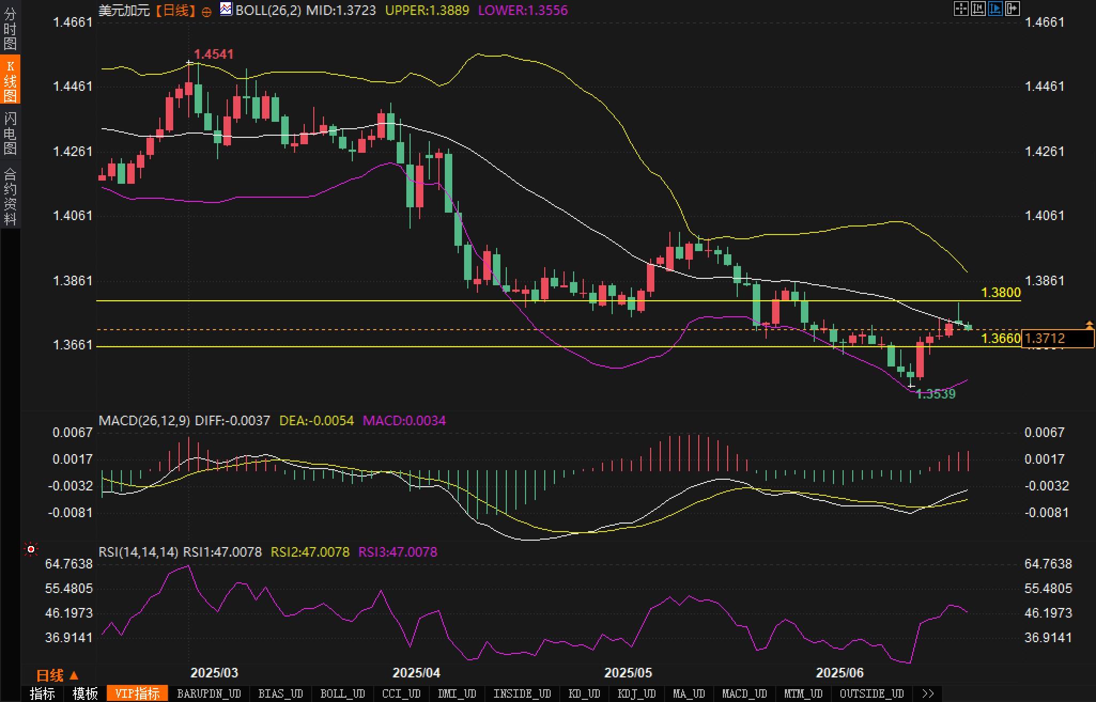This screenshot has height=702, width=1096.
Task: Open the 闪电图 sidebar view
Action: pyautogui.click(x=10, y=134)
